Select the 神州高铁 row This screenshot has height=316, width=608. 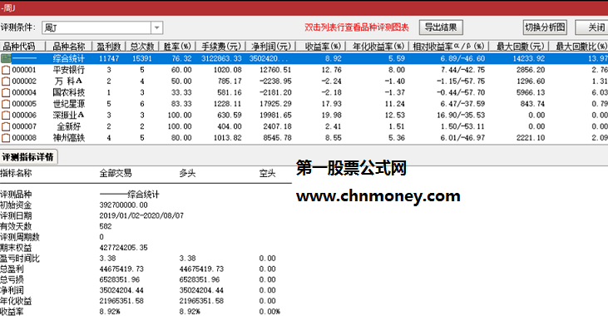pyautogui.click(x=304, y=138)
